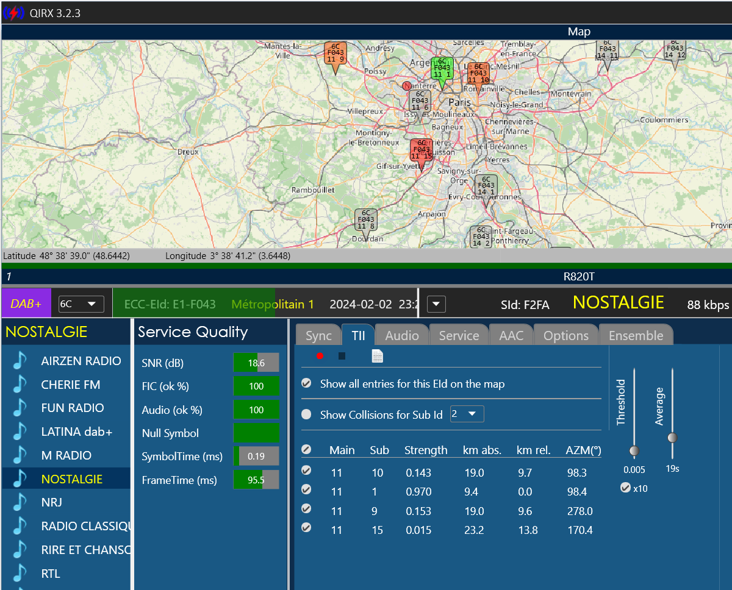Screen dimensions: 732x590
Task: Toggle Show all entries for this EId
Action: tap(307, 383)
